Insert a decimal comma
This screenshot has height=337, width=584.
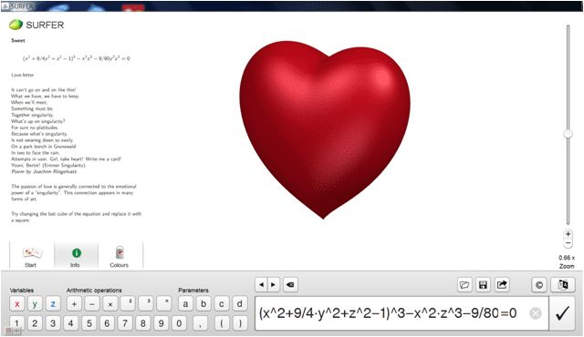tap(201, 322)
